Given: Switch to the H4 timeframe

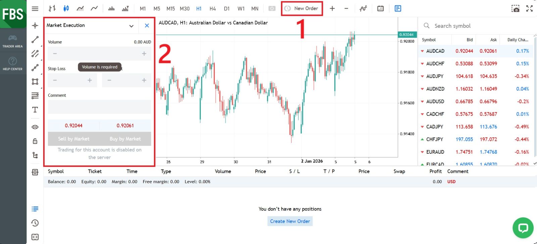Looking at the screenshot, I should pos(212,8).
